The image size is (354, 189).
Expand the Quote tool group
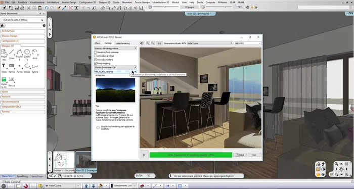click(x=23, y=92)
